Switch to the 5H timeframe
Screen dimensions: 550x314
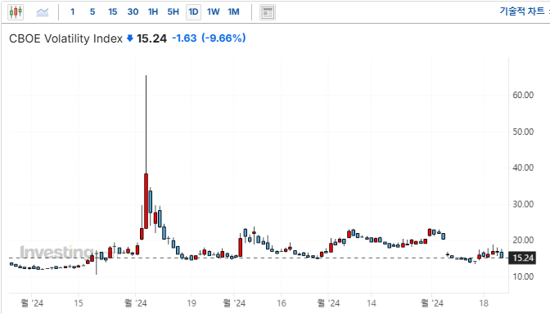173,12
